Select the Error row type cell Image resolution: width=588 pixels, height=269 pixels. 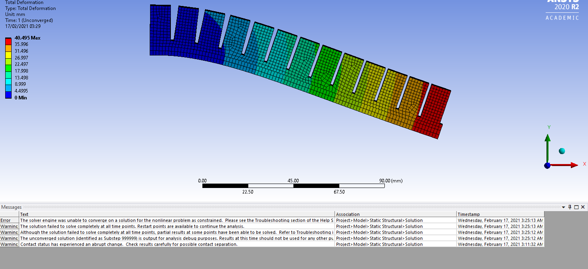pos(9,220)
